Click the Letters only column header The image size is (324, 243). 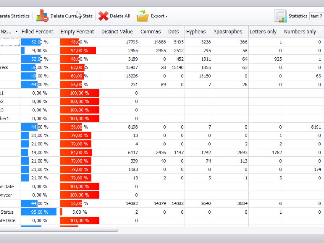(266, 32)
